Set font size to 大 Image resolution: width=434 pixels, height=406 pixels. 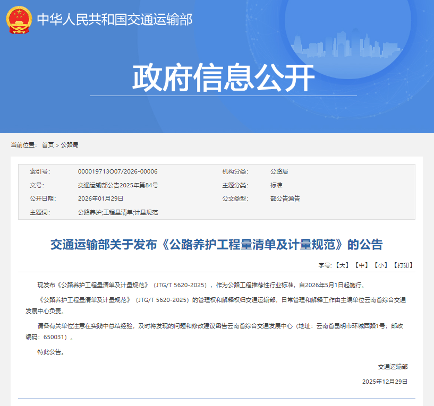[x=343, y=265]
